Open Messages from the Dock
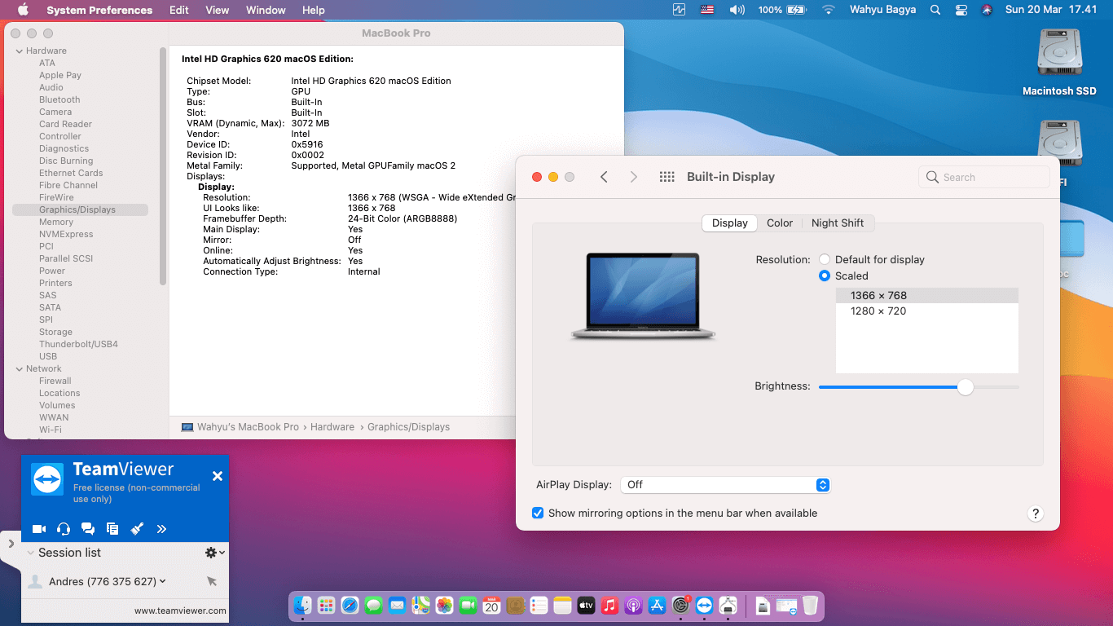Screen dimensions: 1113x626 tap(374, 605)
